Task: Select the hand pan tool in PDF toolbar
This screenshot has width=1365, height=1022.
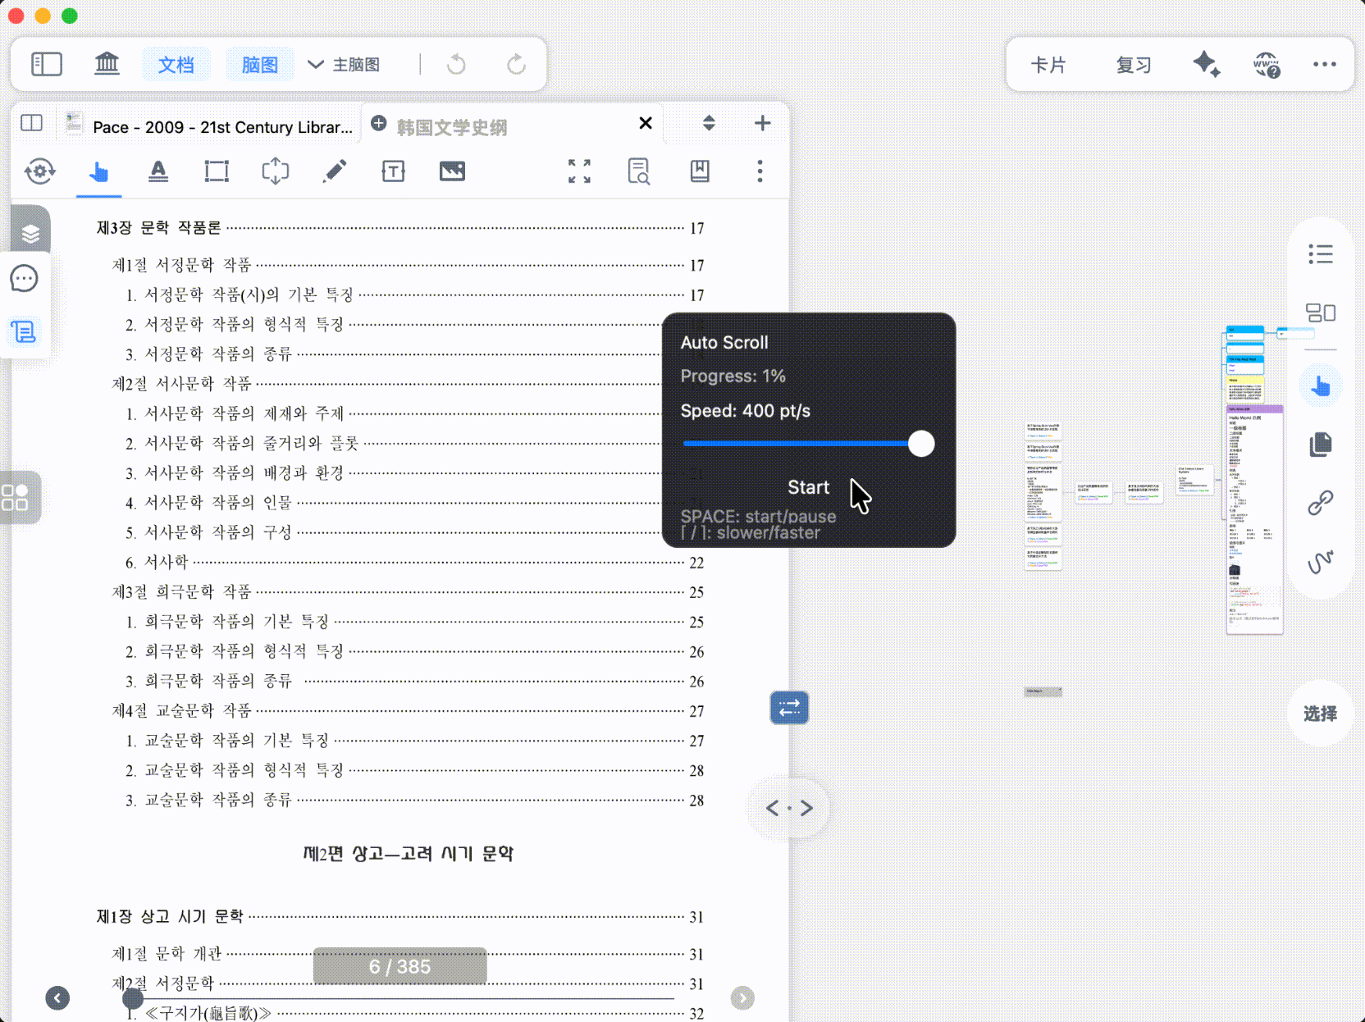Action: (98, 171)
